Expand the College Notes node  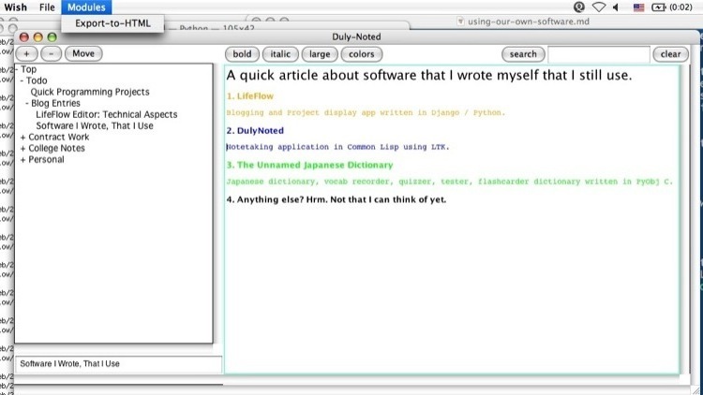pyautogui.click(x=22, y=149)
